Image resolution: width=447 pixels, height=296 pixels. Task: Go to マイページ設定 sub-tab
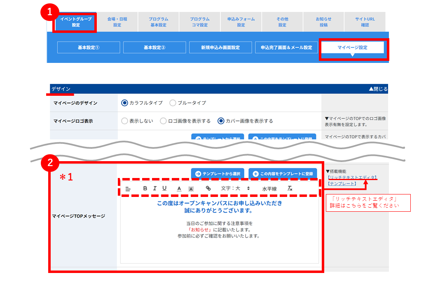(x=352, y=48)
